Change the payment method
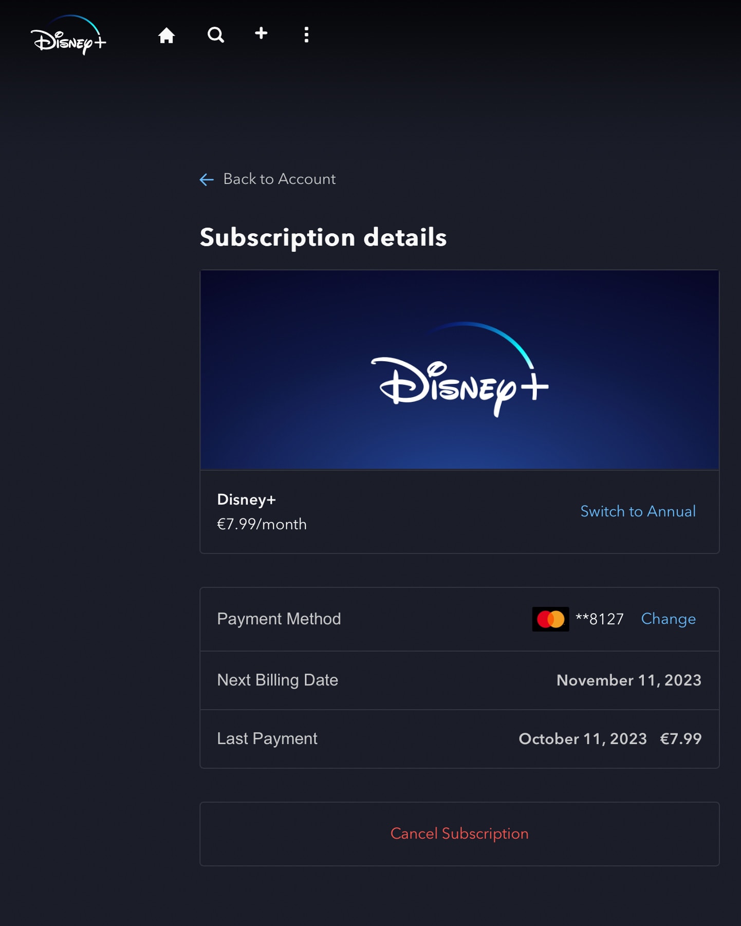The image size is (741, 926). click(668, 619)
